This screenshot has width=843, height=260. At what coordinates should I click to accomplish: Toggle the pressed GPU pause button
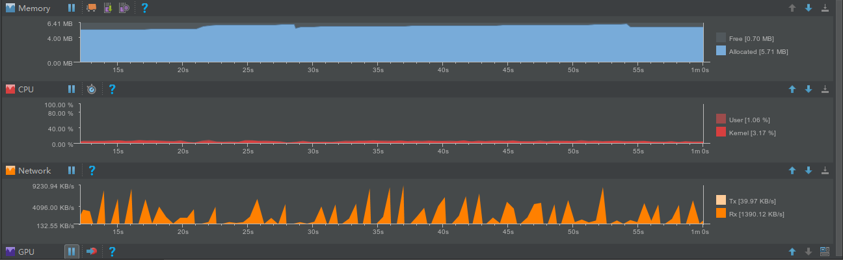(x=72, y=251)
